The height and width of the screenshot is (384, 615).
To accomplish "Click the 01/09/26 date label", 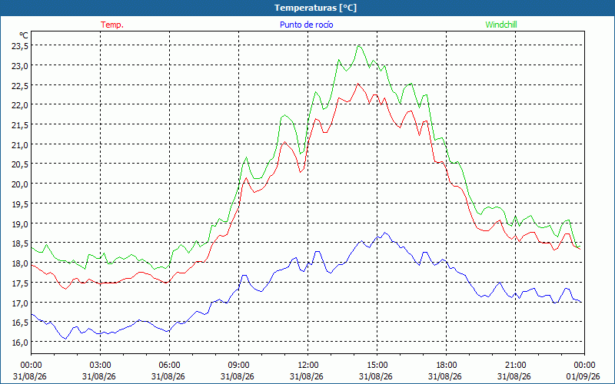I will pyautogui.click(x=583, y=376).
